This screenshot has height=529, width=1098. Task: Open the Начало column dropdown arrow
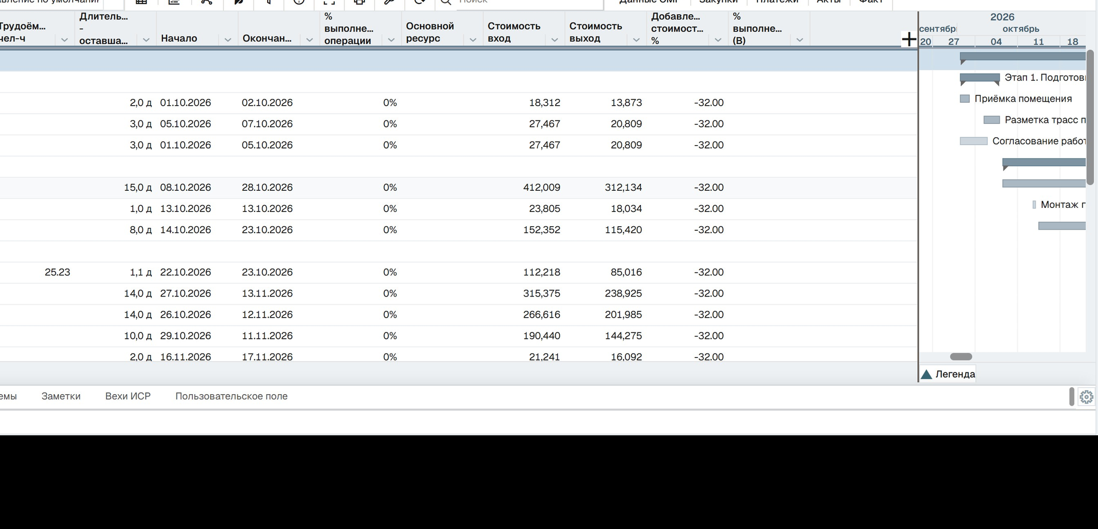point(228,39)
